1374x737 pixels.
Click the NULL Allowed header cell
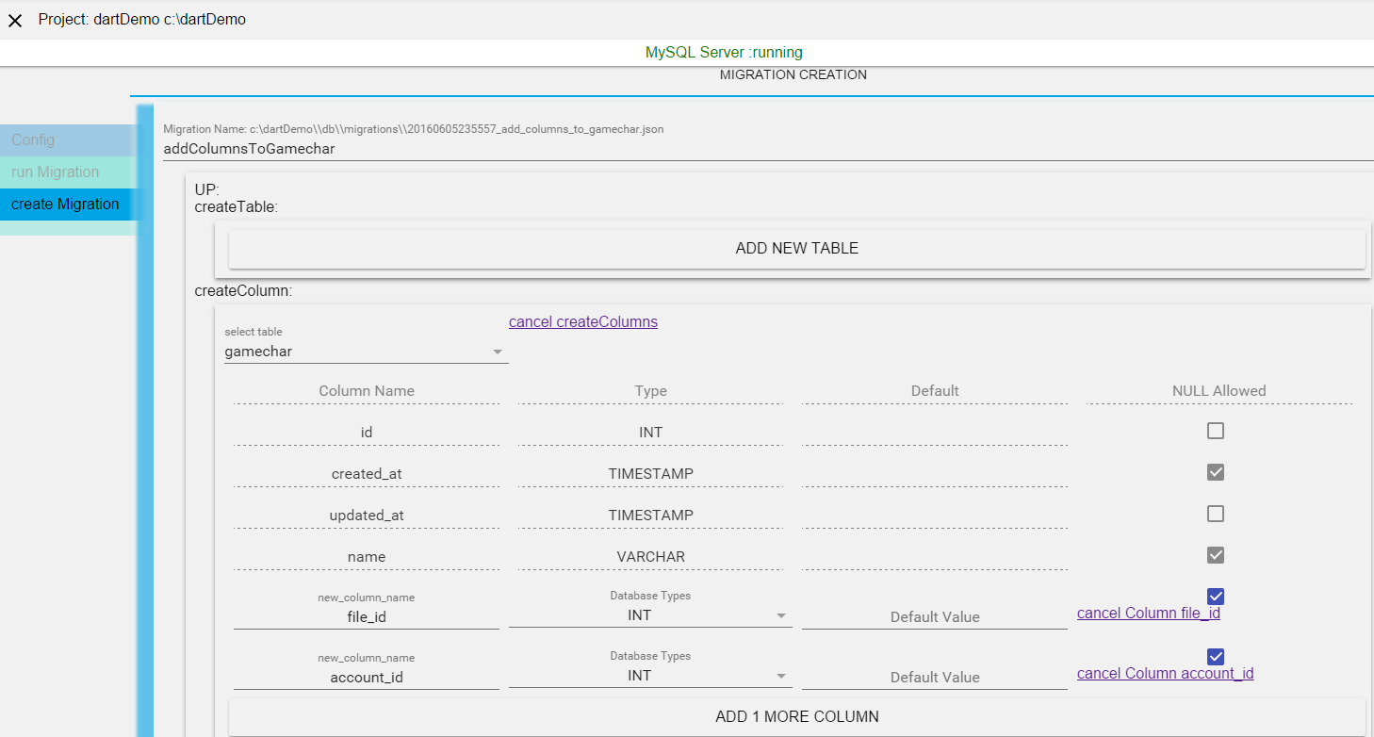point(1219,391)
